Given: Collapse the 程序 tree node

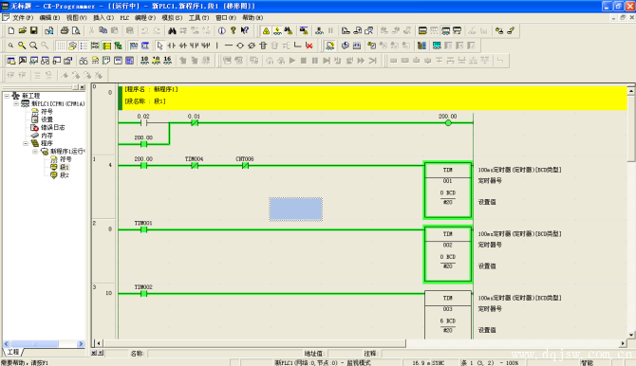Looking at the screenshot, I should 26,143.
